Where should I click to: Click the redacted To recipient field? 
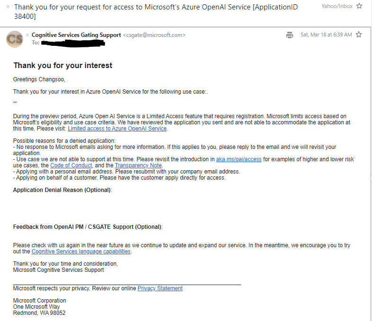(73, 43)
